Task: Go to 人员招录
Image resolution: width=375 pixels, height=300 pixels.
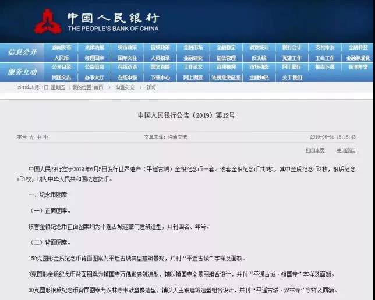Action: pos(160,58)
